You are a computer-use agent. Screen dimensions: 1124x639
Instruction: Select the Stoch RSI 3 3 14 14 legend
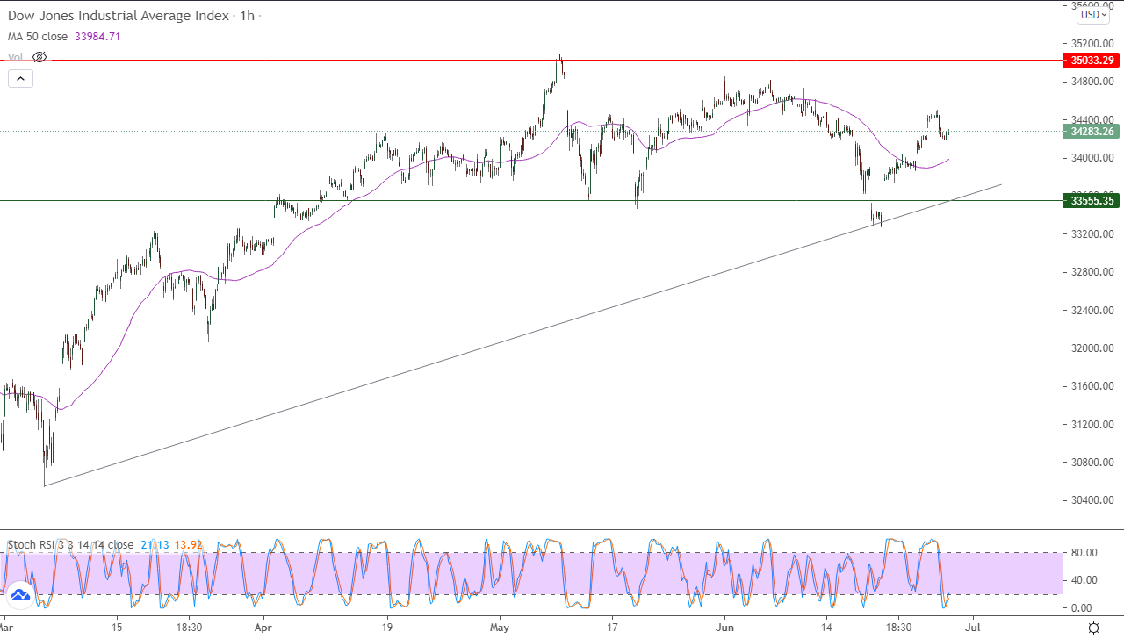pos(70,545)
